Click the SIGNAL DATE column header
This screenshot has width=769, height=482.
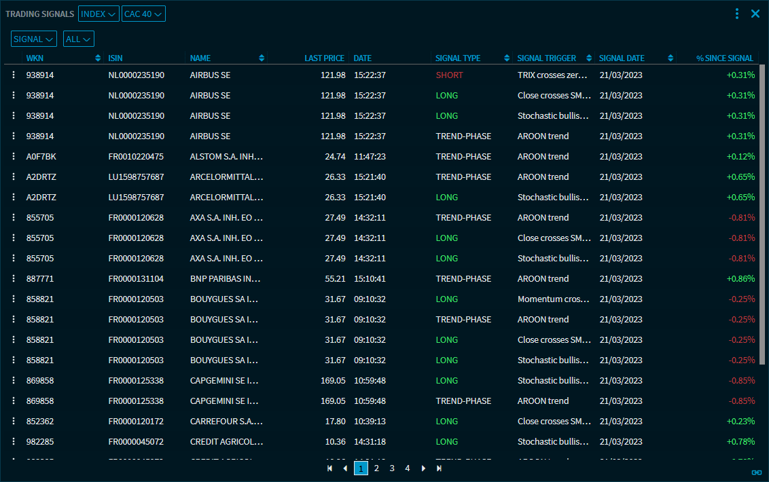(x=622, y=58)
